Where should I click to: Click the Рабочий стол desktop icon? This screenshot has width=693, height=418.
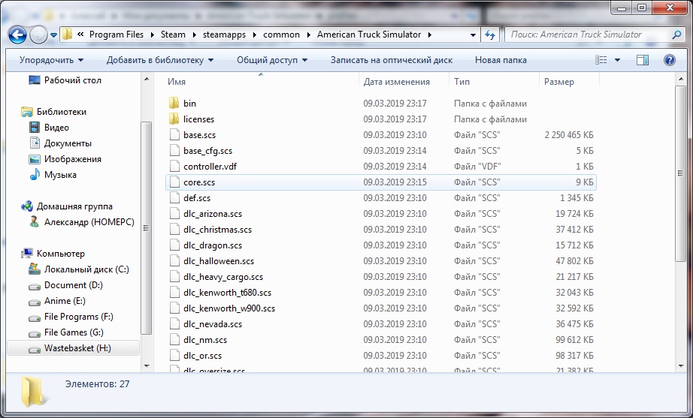35,80
